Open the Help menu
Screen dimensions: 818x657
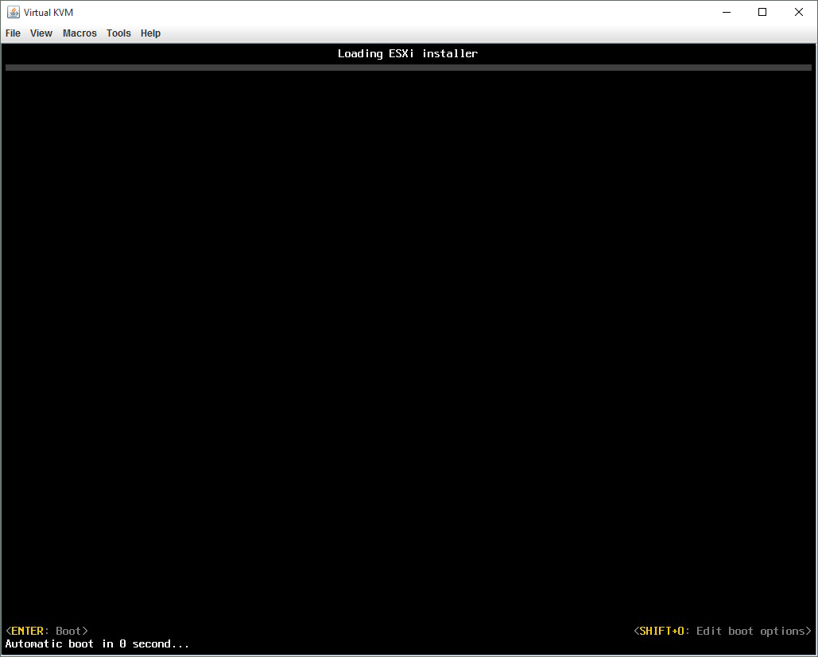click(x=150, y=33)
